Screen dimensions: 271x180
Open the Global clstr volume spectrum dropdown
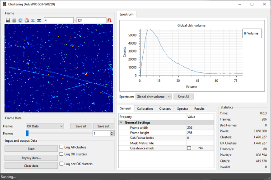click(154, 96)
